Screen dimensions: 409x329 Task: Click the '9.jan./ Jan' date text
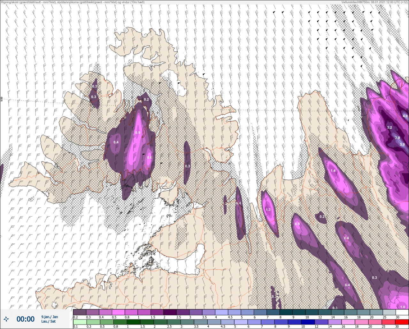click(x=50, y=317)
